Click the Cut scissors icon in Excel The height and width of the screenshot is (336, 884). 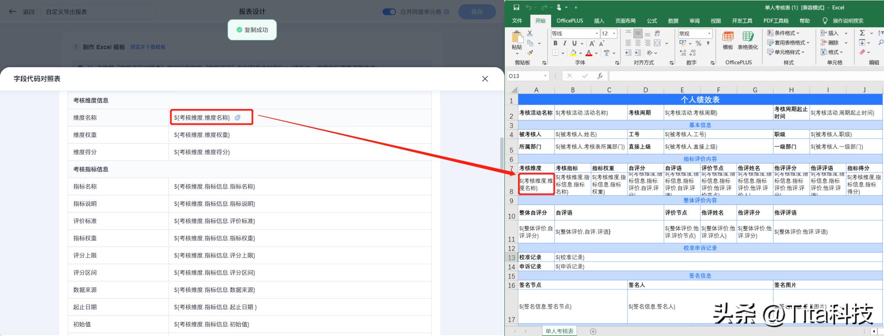(530, 33)
